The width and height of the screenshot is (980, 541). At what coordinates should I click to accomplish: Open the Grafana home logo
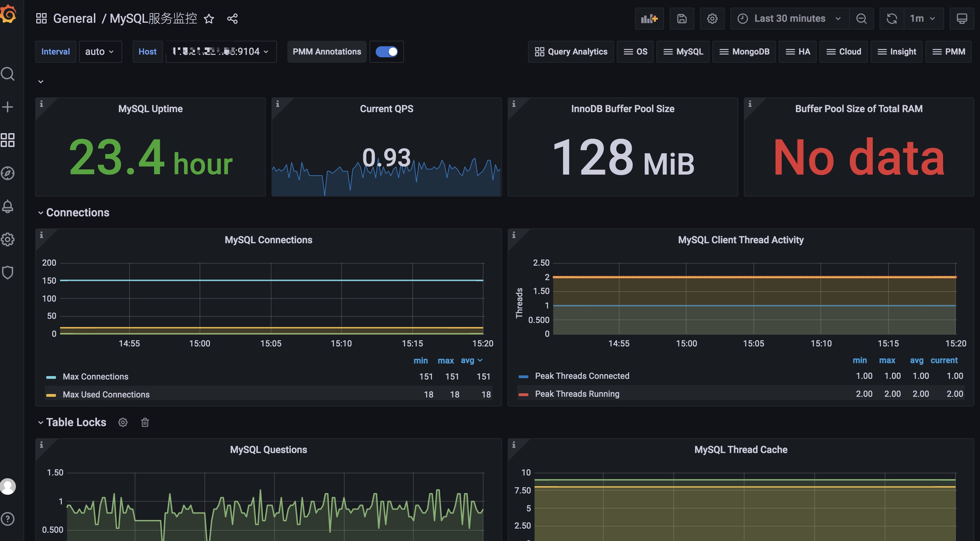click(8, 14)
